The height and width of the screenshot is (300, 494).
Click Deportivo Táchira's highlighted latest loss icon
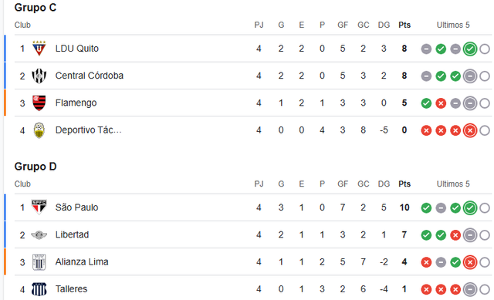coord(470,130)
